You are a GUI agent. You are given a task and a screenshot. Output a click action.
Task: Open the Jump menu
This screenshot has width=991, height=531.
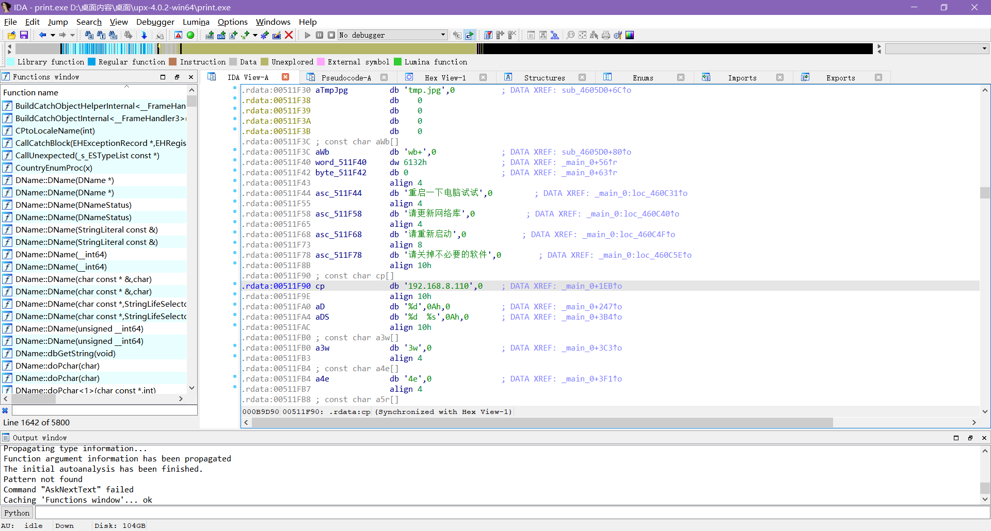click(58, 22)
